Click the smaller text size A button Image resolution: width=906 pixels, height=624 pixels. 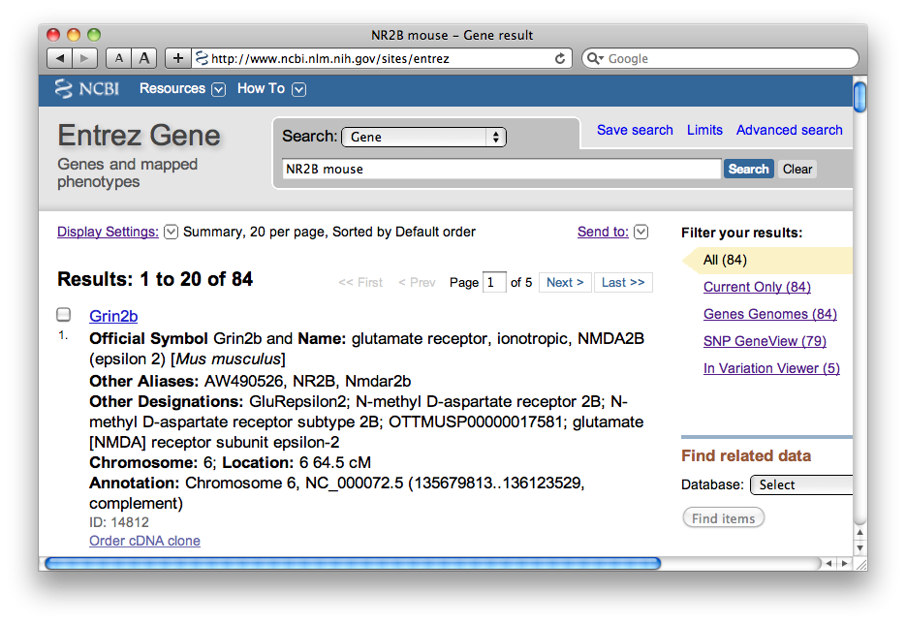click(x=118, y=58)
